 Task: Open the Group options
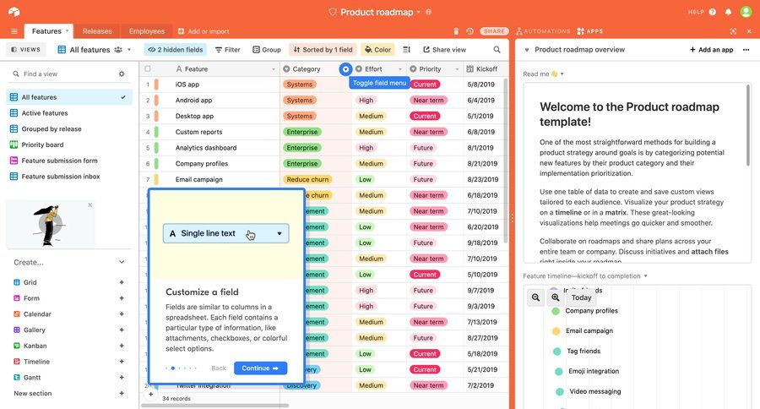click(267, 50)
